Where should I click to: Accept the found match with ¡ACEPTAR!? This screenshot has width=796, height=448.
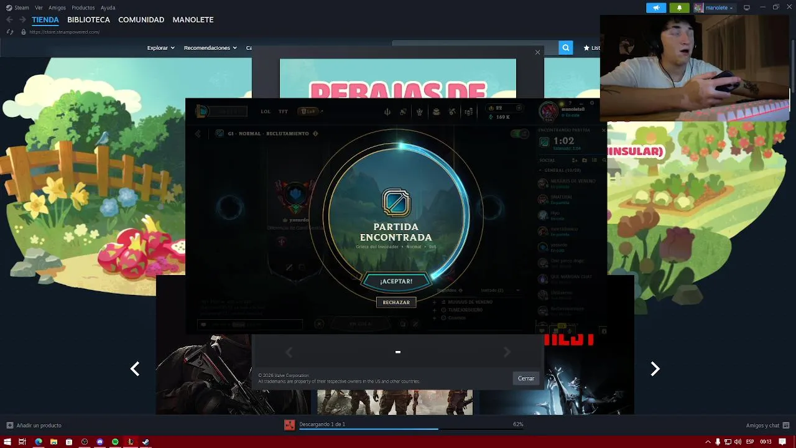tap(396, 281)
